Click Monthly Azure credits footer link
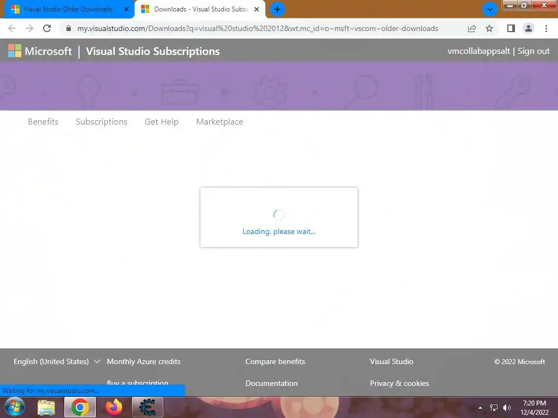 143,361
